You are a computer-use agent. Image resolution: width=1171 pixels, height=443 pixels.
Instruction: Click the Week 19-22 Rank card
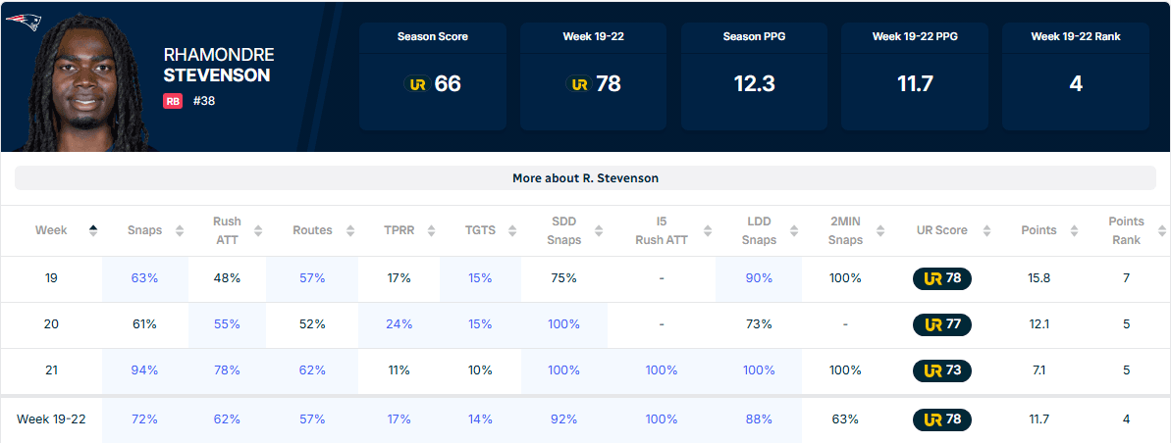click(1075, 76)
